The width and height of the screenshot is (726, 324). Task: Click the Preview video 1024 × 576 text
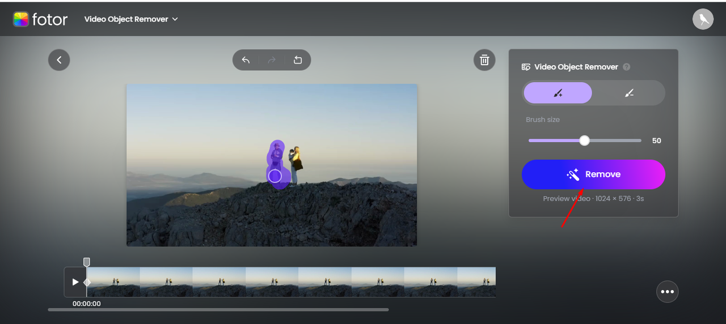click(x=593, y=199)
